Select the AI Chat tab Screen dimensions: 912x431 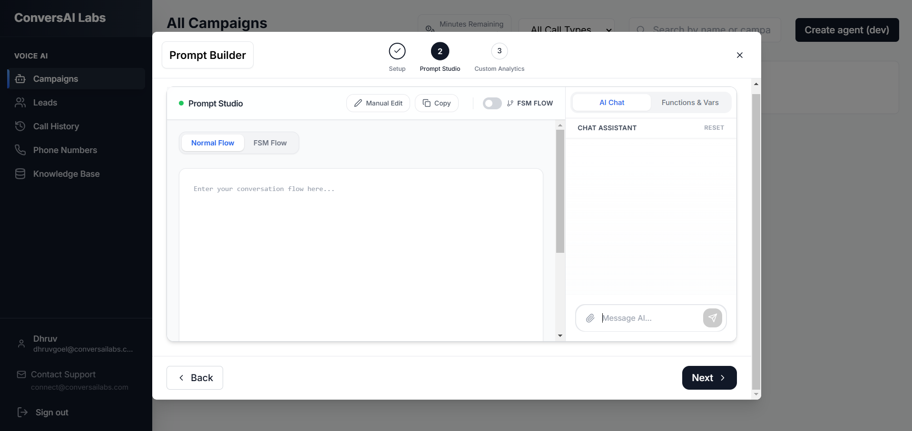tap(612, 103)
